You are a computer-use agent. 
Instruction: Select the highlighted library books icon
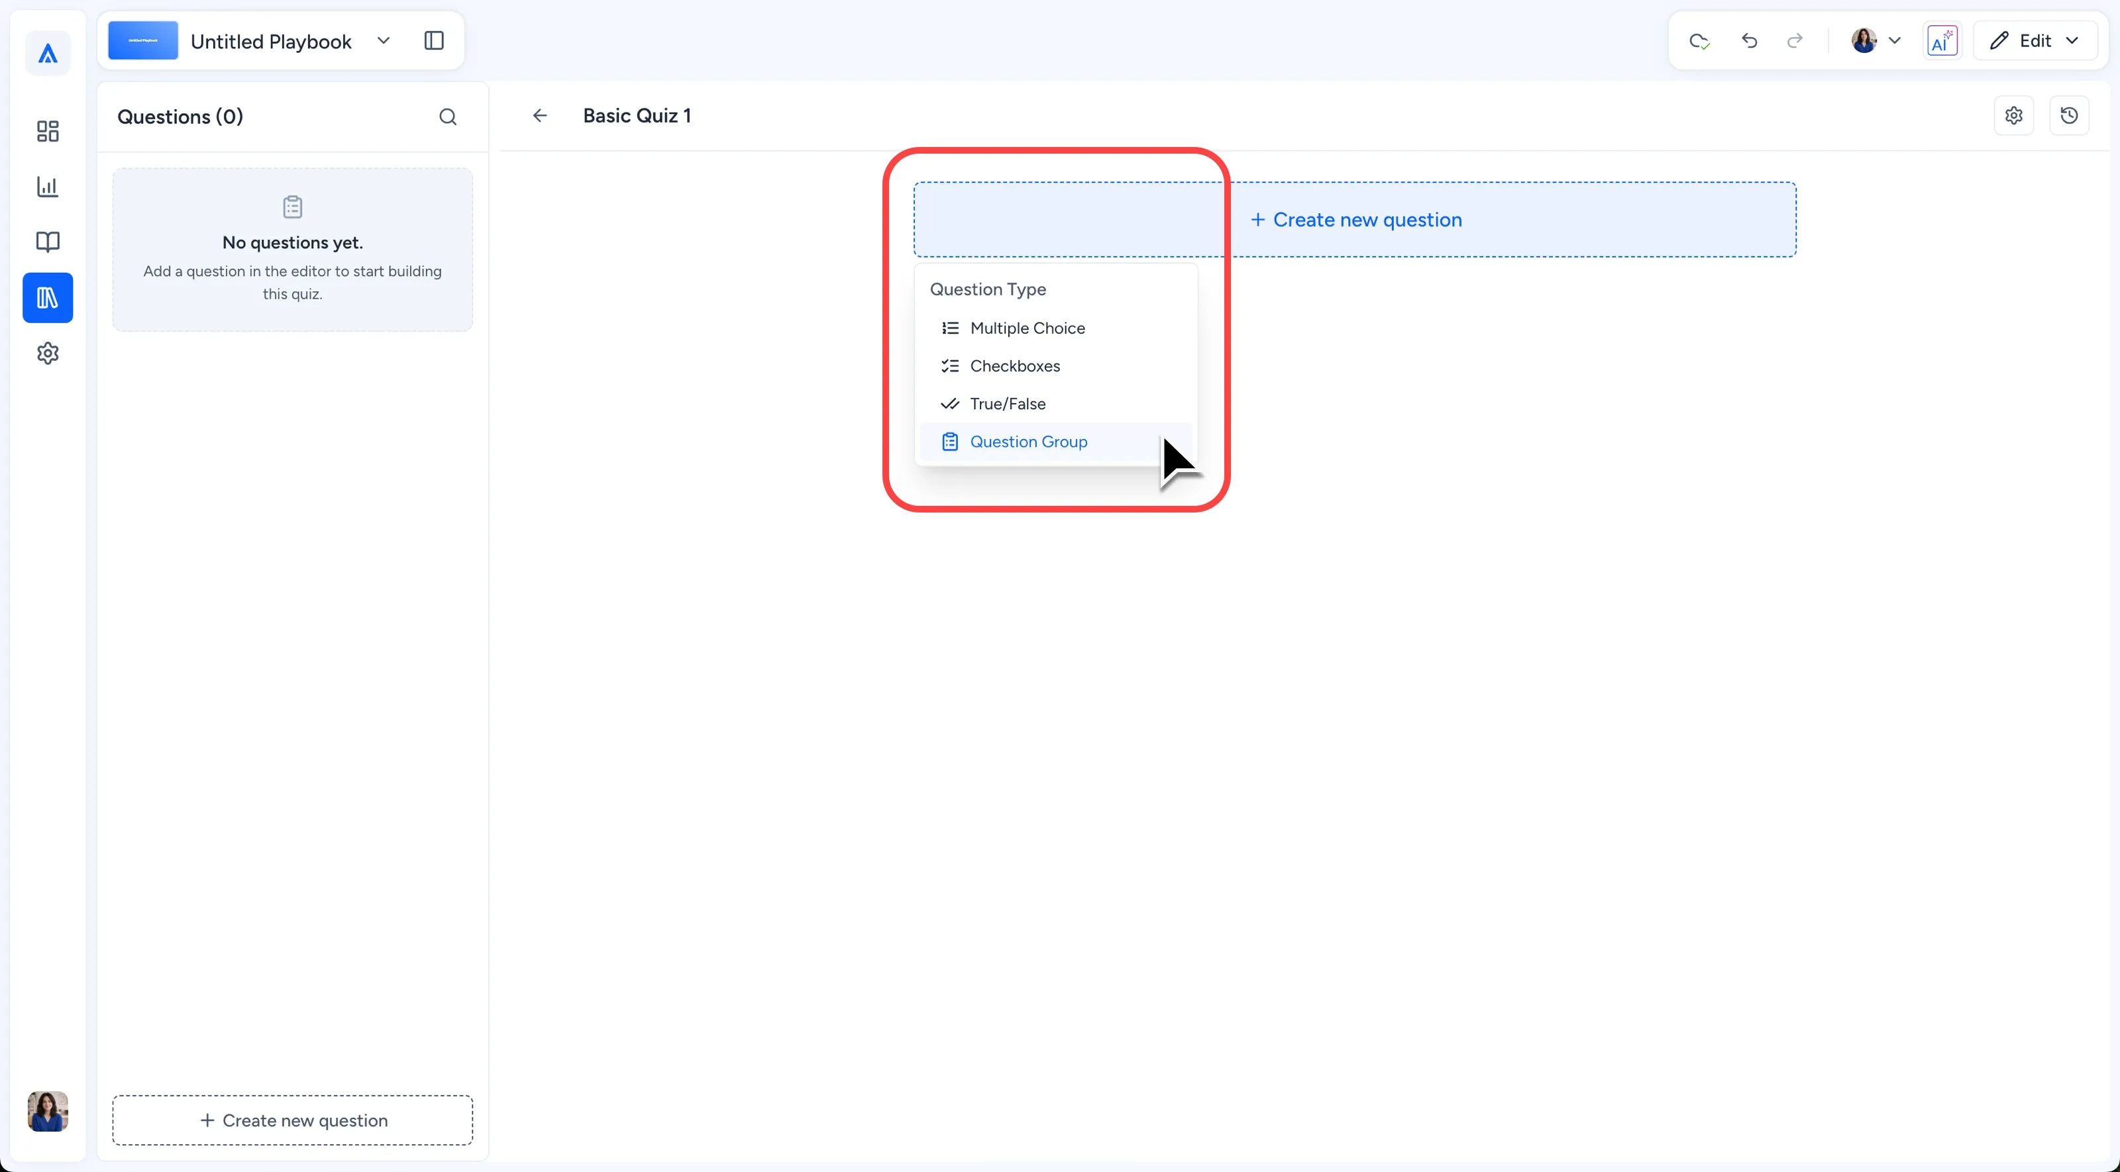click(48, 298)
